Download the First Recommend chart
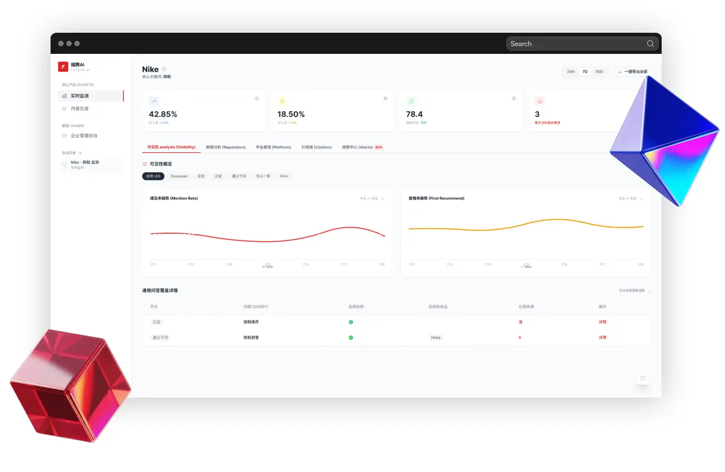Image resolution: width=725 pixels, height=472 pixels. [642, 198]
